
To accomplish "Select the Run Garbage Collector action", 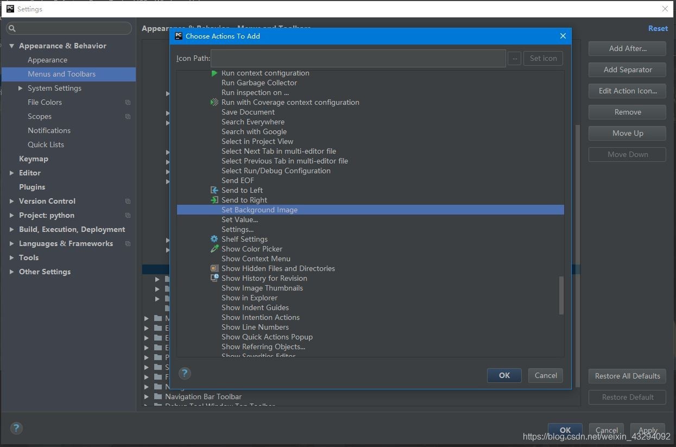I will tap(259, 83).
